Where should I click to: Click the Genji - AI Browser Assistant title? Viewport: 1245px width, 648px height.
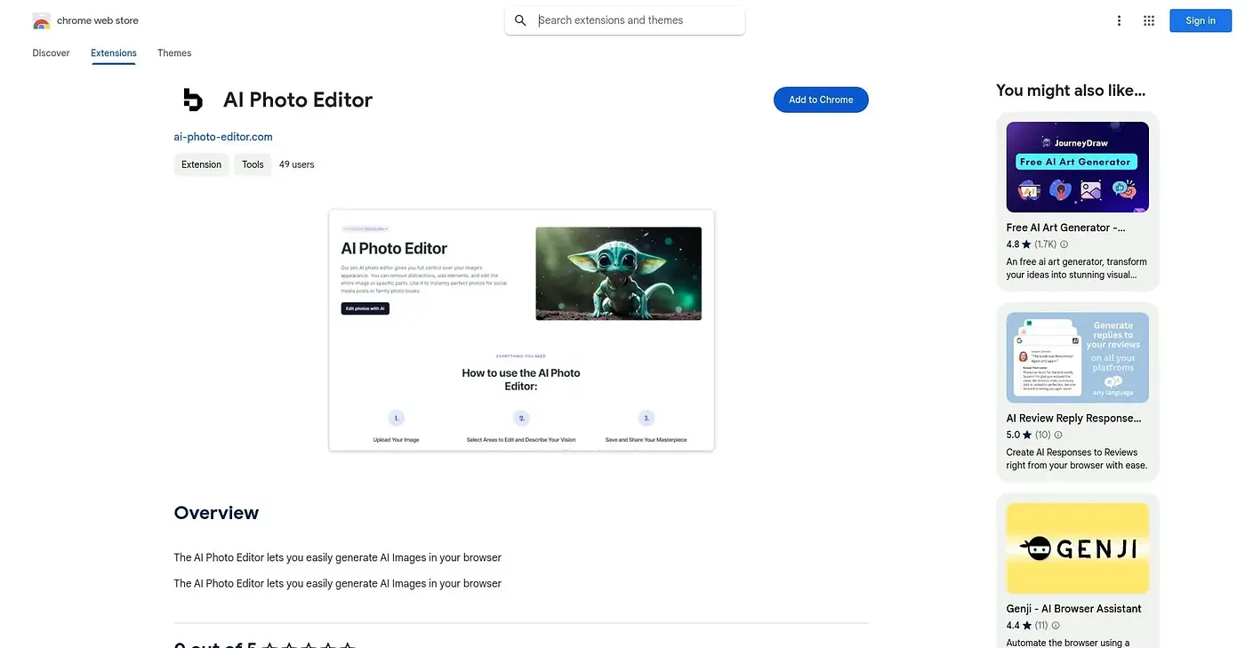[1073, 609]
